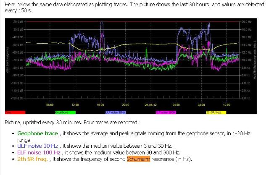Click the '26-08-12' date axis label
269x175 pixels.
point(150,105)
